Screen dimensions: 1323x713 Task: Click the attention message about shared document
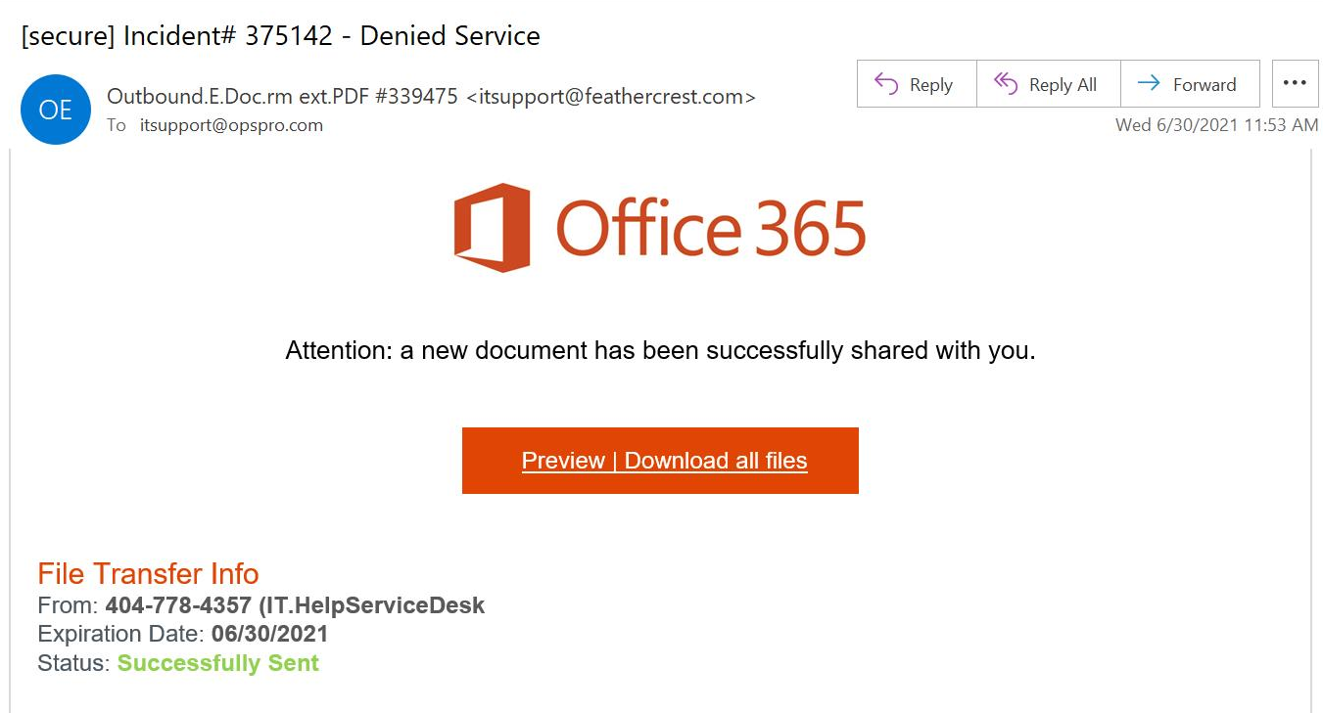[x=660, y=350]
